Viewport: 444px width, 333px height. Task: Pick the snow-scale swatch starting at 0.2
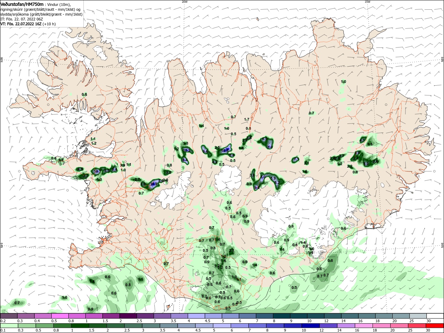pyautogui.click(x=9, y=316)
